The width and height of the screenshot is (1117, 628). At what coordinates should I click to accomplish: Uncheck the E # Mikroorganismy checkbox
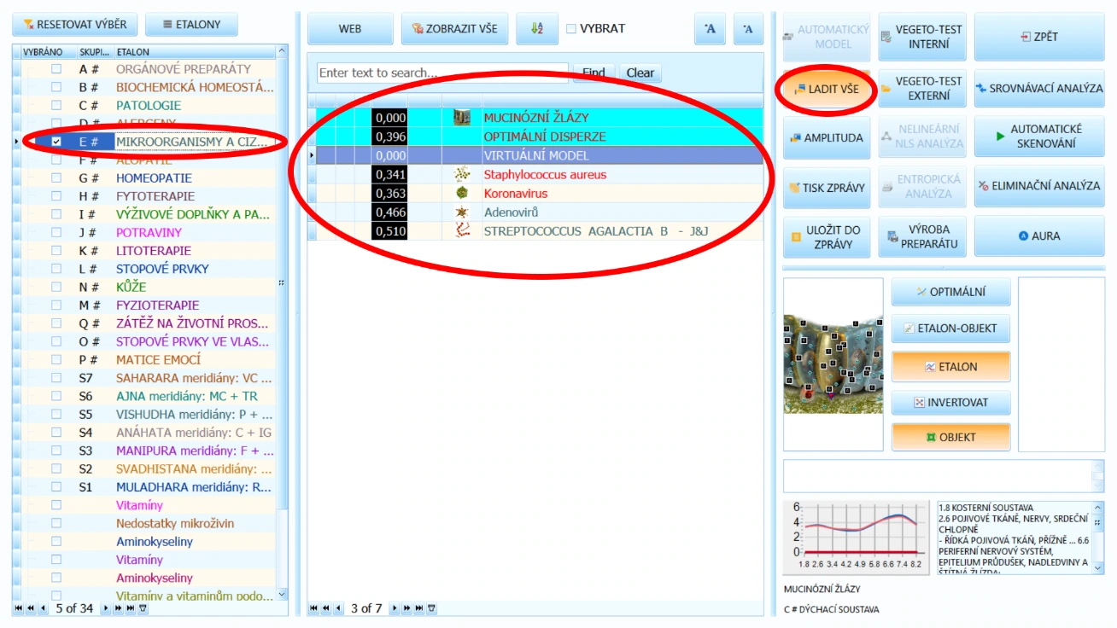[56, 142]
